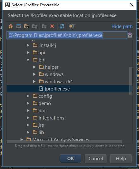Image resolution: width=139 pixels, height=169 pixels.
Task: Expand the doc folder
Action: pos(28,111)
